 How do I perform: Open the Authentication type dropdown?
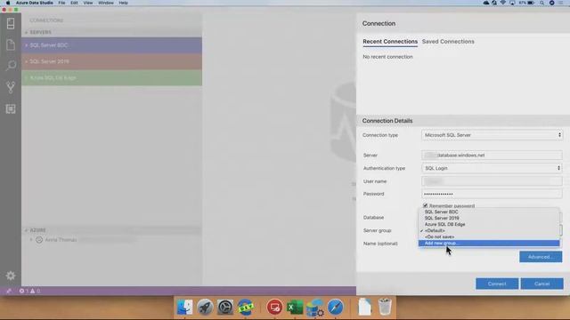tap(493, 168)
